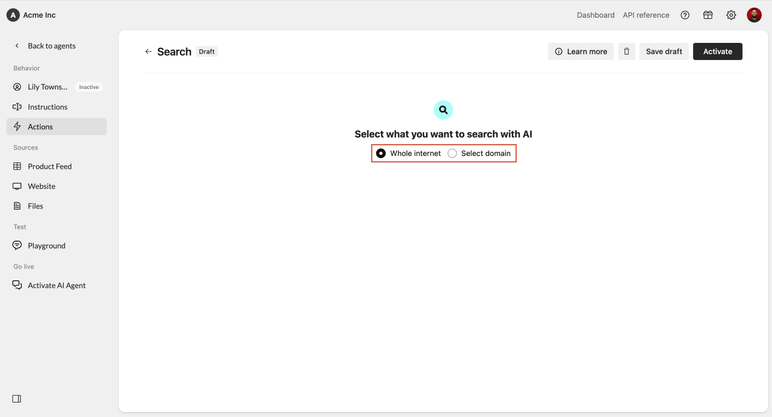Click the 'Select what you want to search' heading
The height and width of the screenshot is (417, 772).
tap(443, 134)
